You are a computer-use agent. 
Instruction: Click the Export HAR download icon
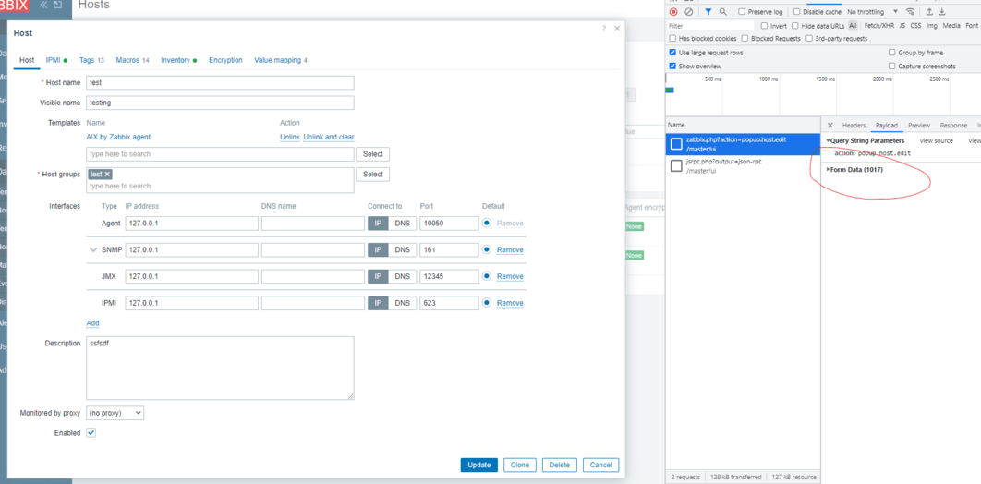(x=942, y=12)
